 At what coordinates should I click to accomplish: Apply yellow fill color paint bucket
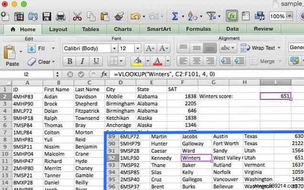tap(137, 61)
